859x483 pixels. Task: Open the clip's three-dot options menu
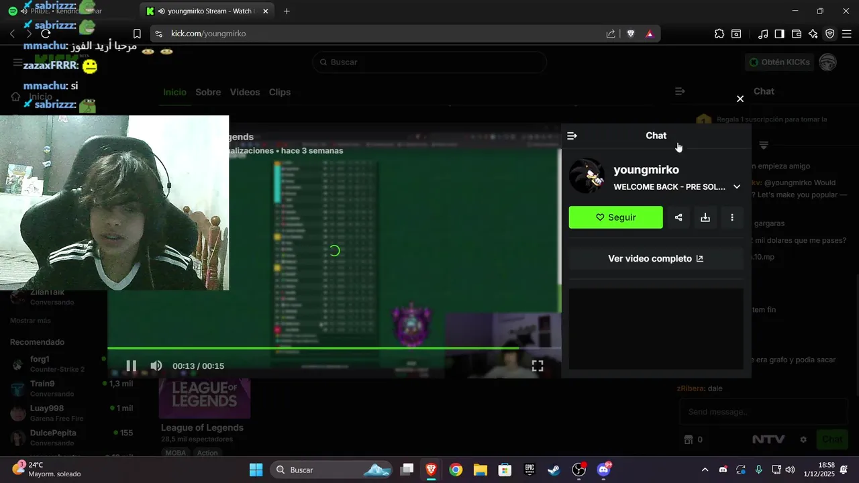coord(732,217)
